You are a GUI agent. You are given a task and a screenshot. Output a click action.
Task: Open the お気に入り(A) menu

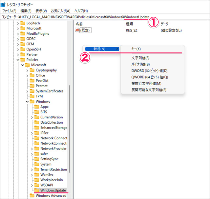[x=60, y=11]
